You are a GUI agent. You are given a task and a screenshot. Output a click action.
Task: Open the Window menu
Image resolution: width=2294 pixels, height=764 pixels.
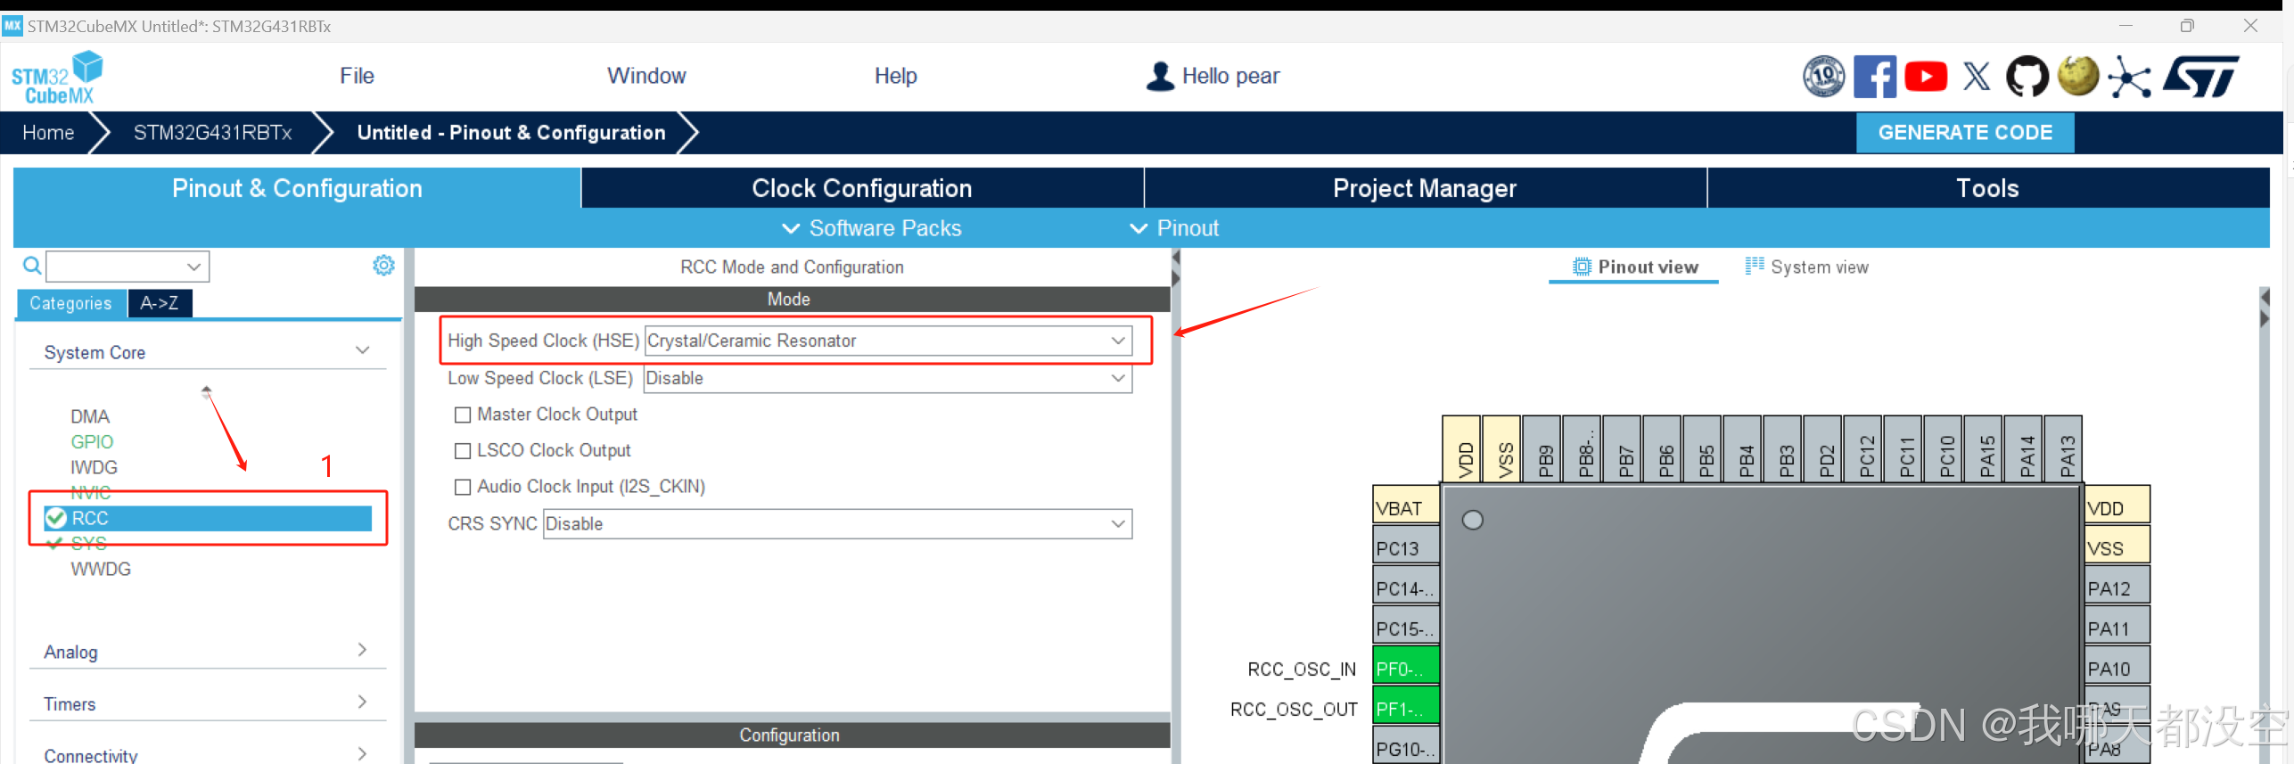tap(646, 76)
